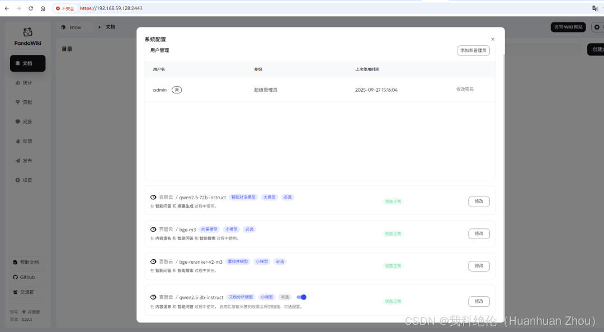
Task: Click 修改 for bge-m3 model
Action: [x=479, y=233]
